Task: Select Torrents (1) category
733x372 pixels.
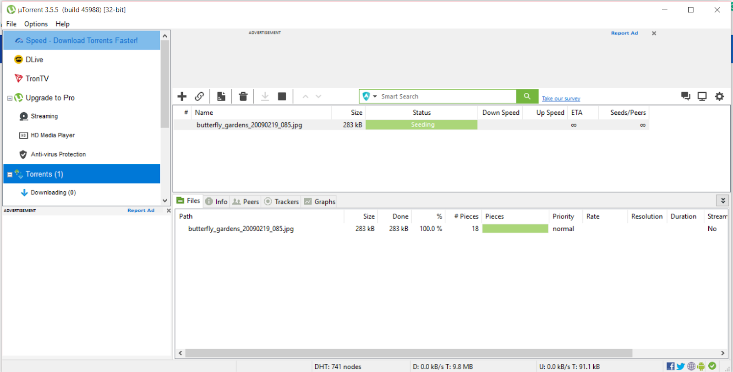Action: (82, 174)
